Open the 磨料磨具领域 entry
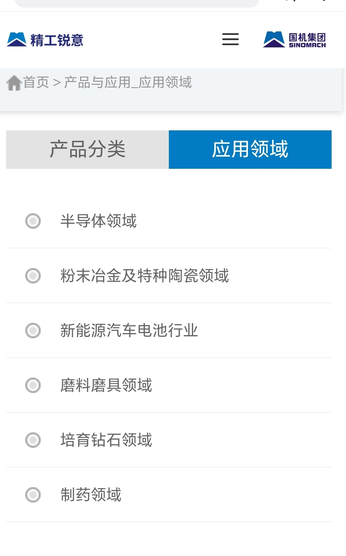 coord(106,385)
